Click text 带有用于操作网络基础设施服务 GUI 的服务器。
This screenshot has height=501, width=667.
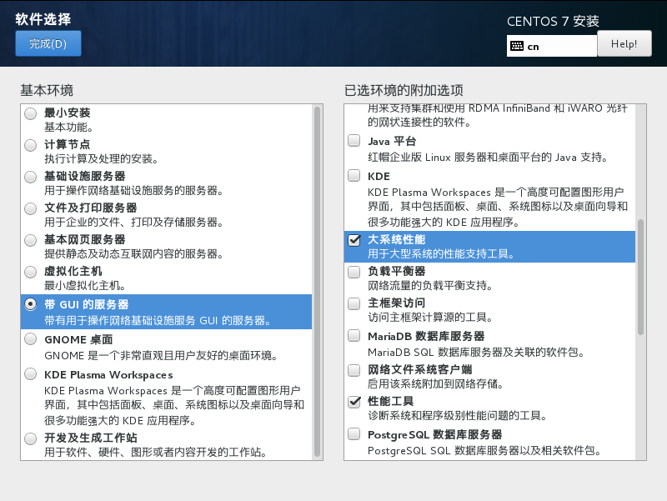tap(158, 321)
